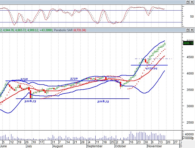Image resolution: width=195 pixels, height=148 pixels.
Task: Maximize the stochastic oscillator pane
Action: [x=188, y=2]
